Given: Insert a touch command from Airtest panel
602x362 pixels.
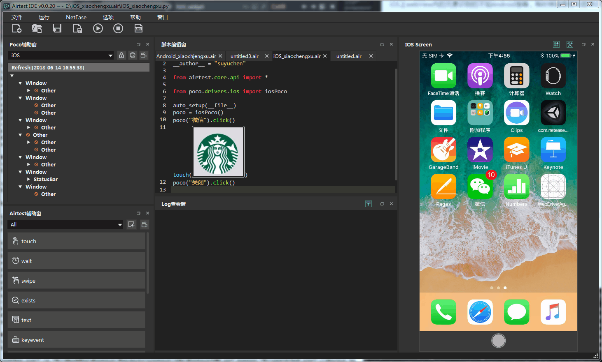Looking at the screenshot, I should coord(76,241).
